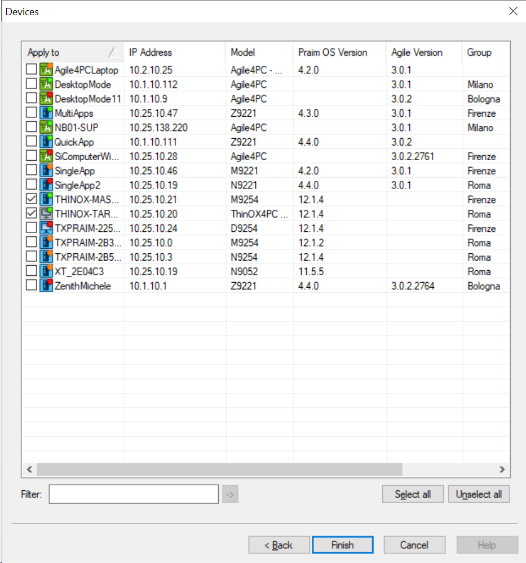Image resolution: width=526 pixels, height=563 pixels.
Task: Click the MultiApps device icon
Action: tap(46, 113)
